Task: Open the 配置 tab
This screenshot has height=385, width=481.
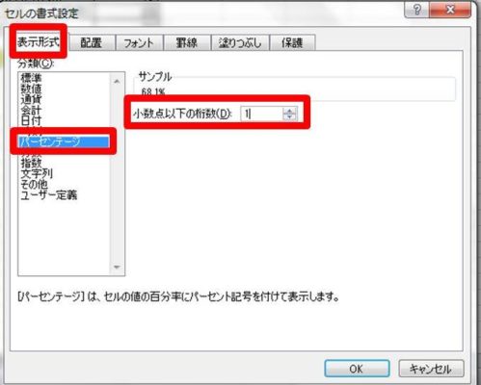Action: point(92,42)
